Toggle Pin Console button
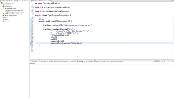The image size is (174, 98). coord(162,61)
